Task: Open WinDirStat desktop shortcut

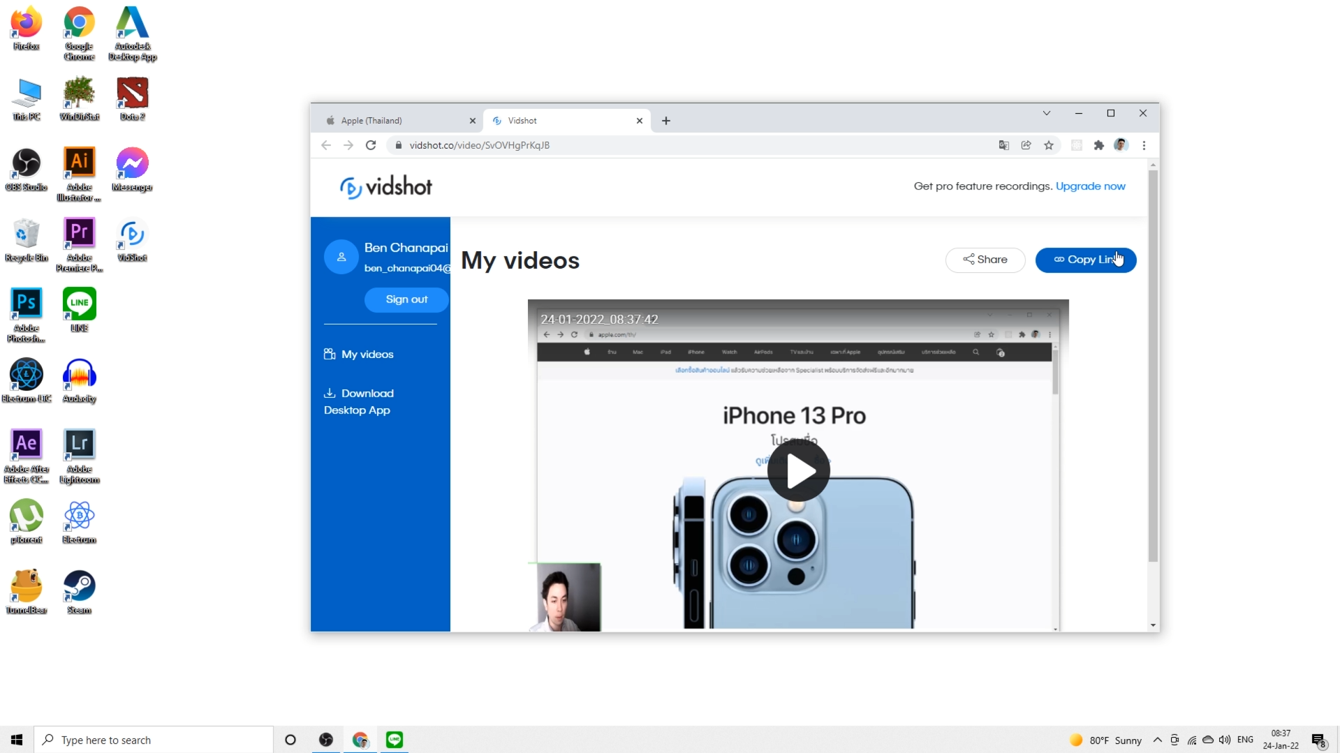Action: (x=79, y=99)
